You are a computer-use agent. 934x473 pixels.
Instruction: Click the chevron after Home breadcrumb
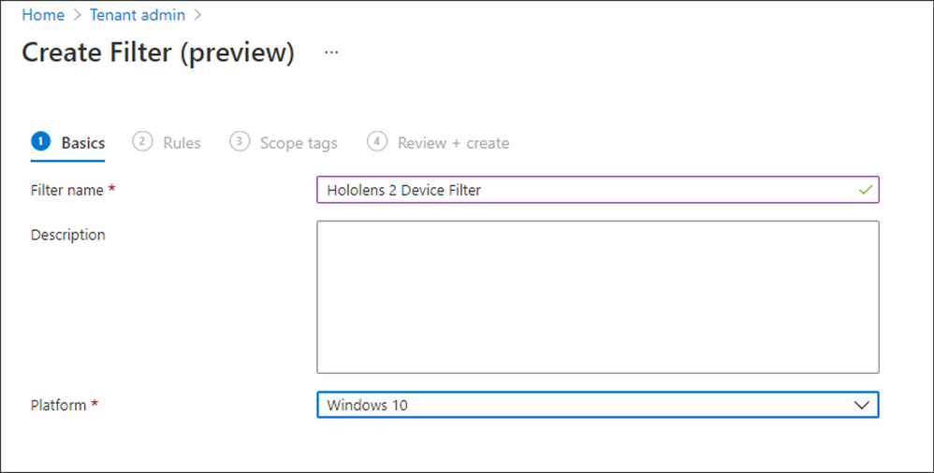coord(77,15)
